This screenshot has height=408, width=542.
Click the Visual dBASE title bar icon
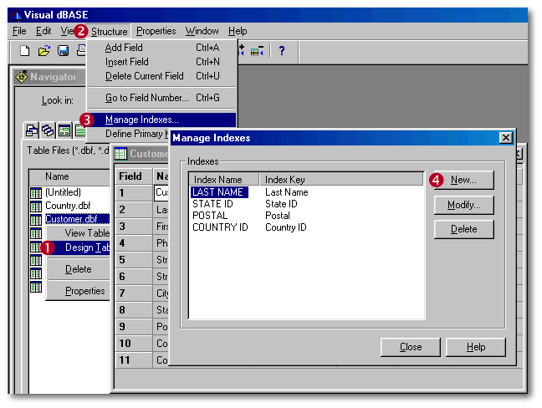16,15
